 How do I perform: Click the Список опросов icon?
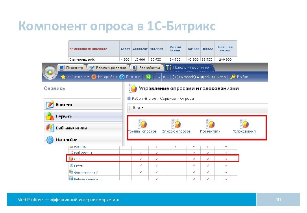(x=176, y=123)
